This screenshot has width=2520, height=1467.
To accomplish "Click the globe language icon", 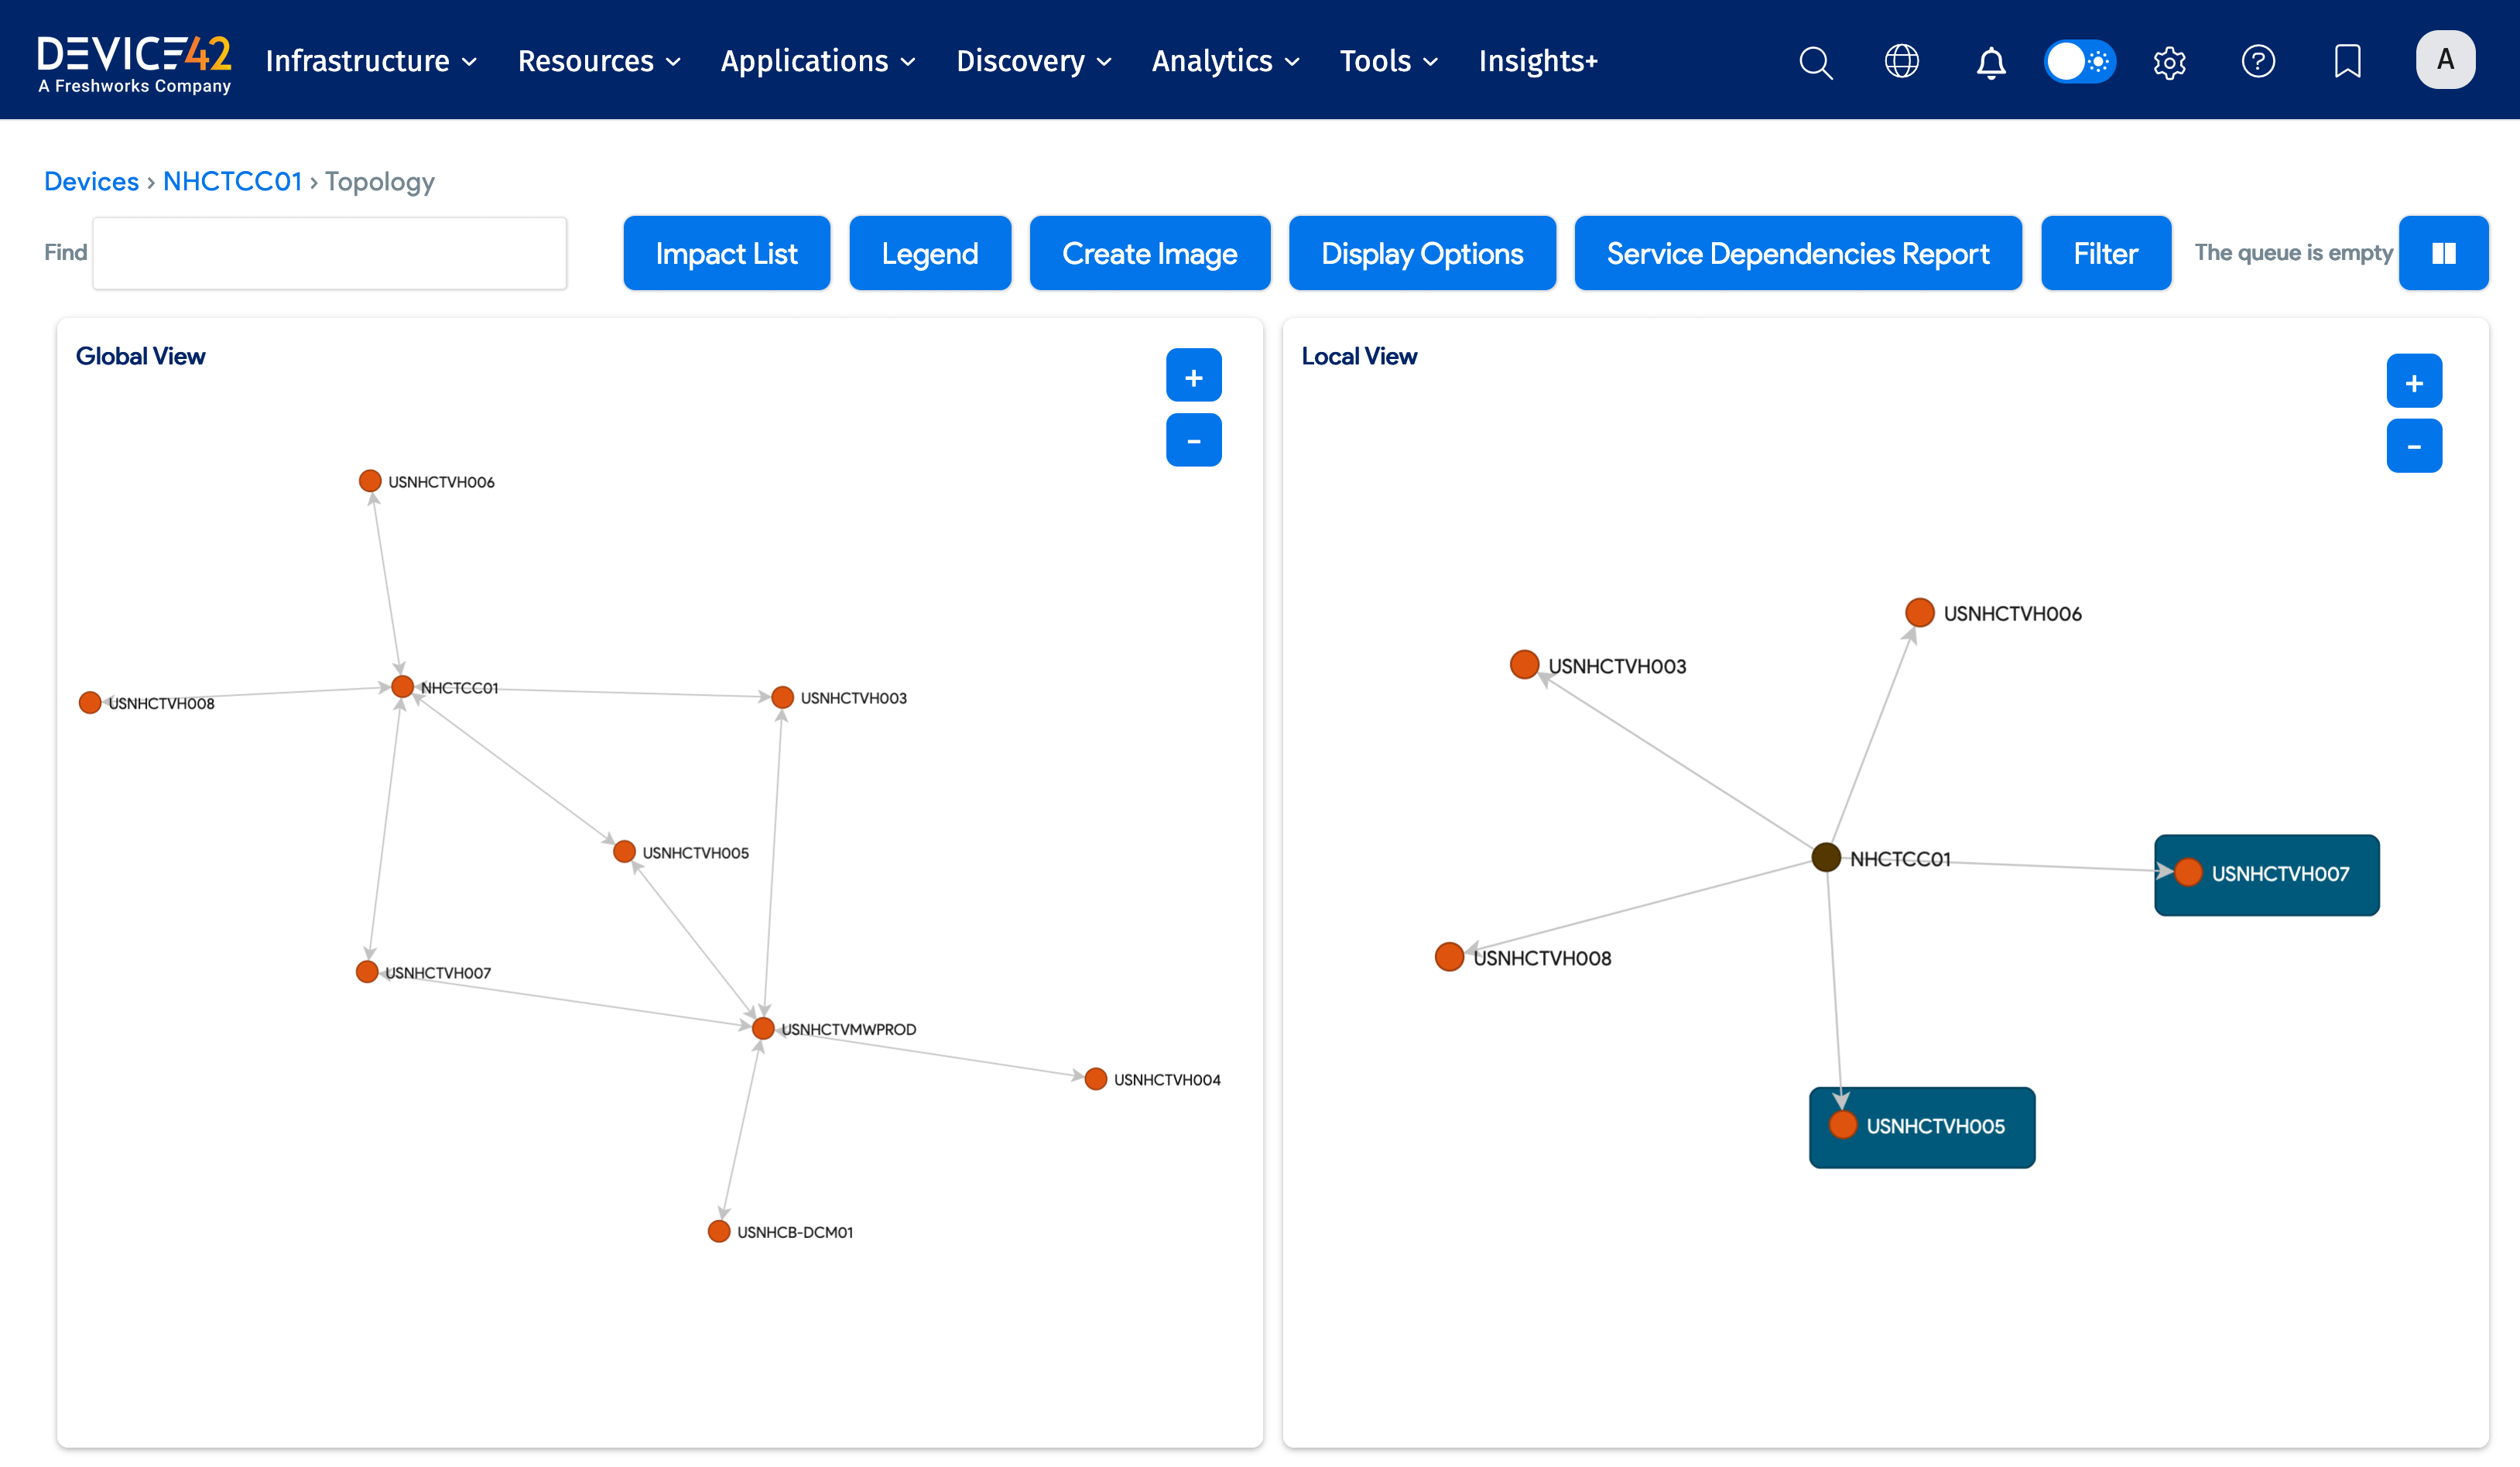I will coord(1901,62).
